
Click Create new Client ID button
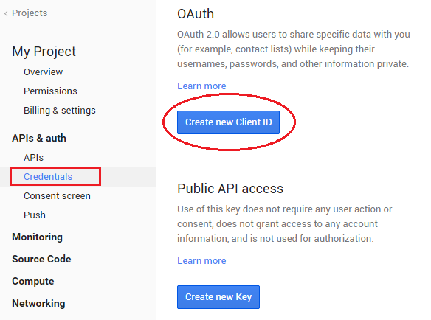(228, 122)
